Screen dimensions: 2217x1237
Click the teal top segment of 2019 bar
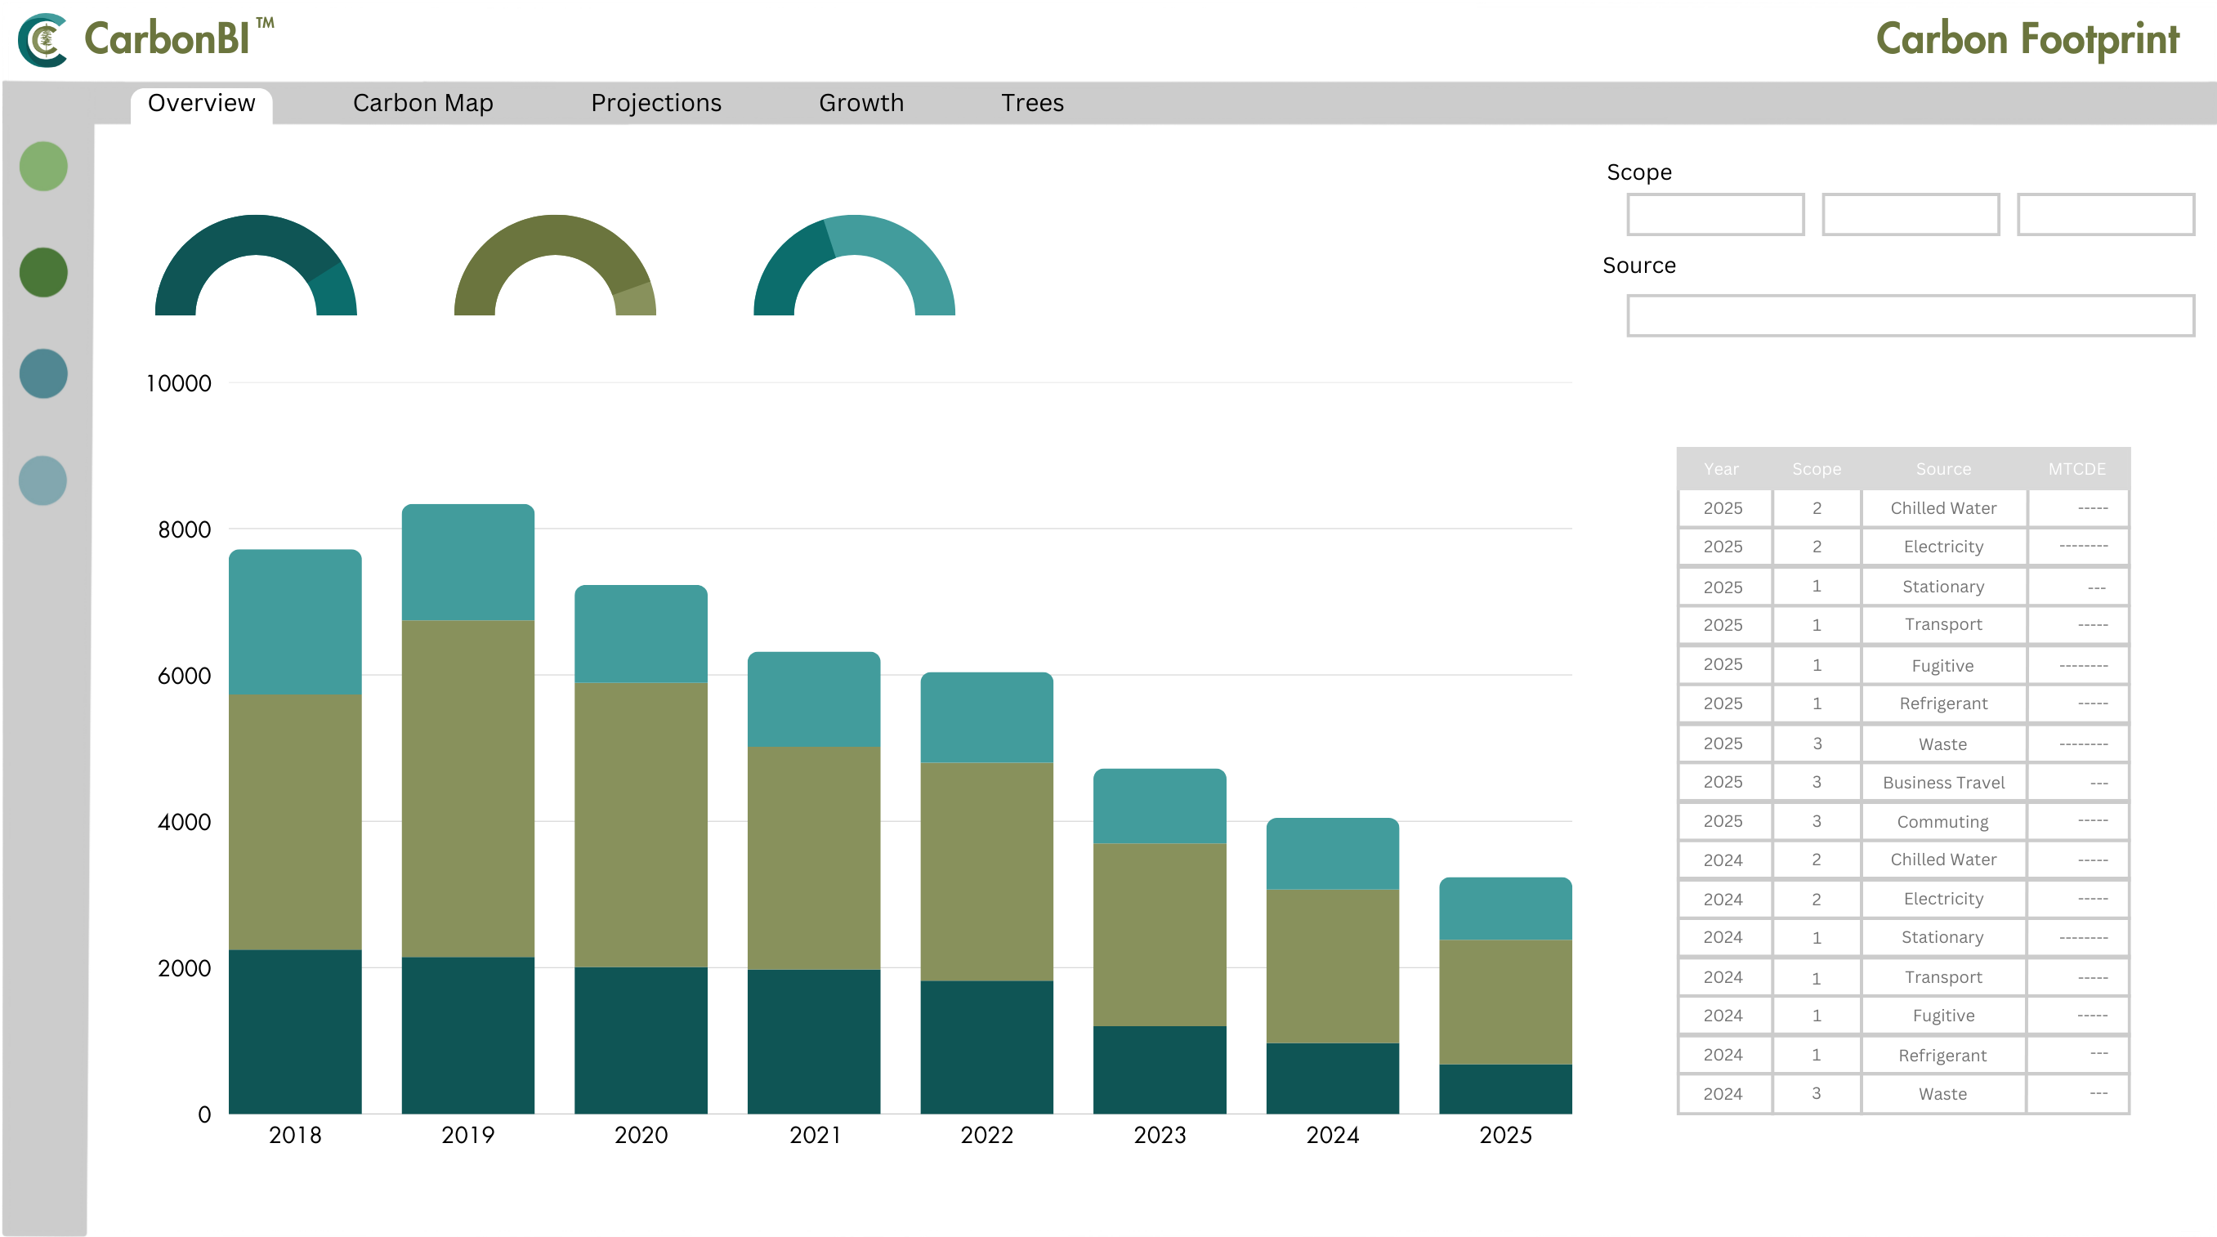(x=468, y=563)
